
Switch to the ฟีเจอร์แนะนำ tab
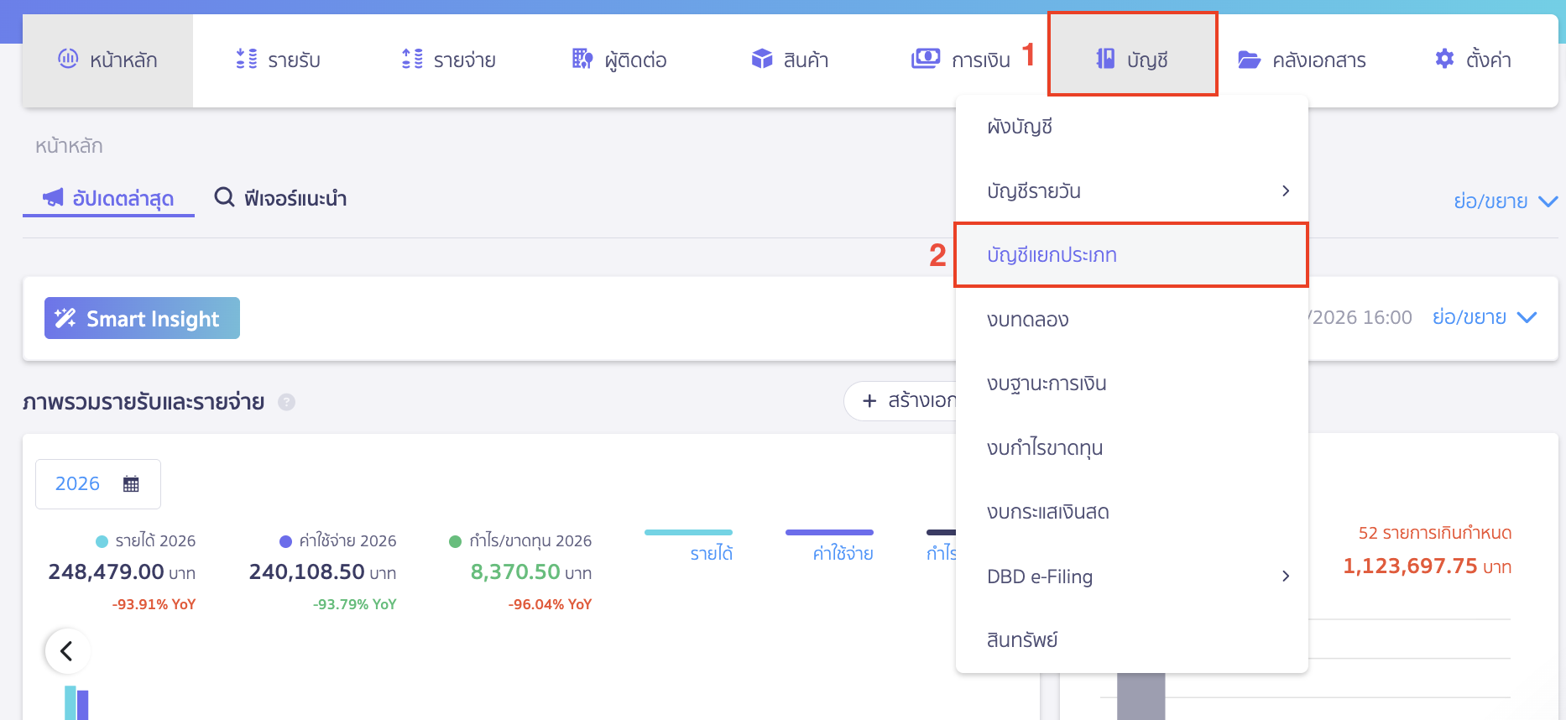[280, 199]
